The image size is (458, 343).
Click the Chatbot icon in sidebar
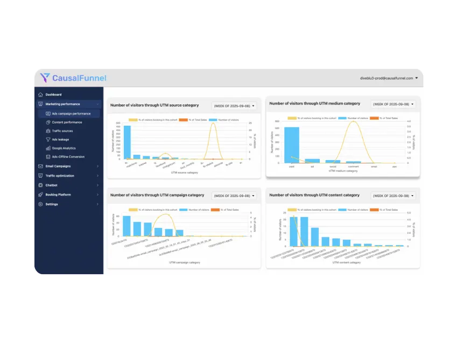[41, 185]
